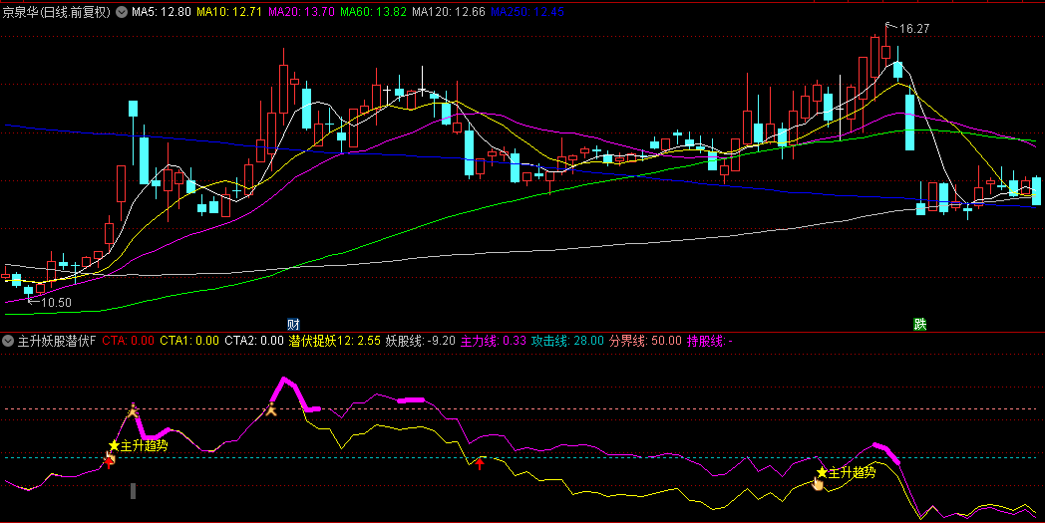This screenshot has height=523, width=1045.
Task: Click the 10.50 low price label
Action: coord(56,303)
